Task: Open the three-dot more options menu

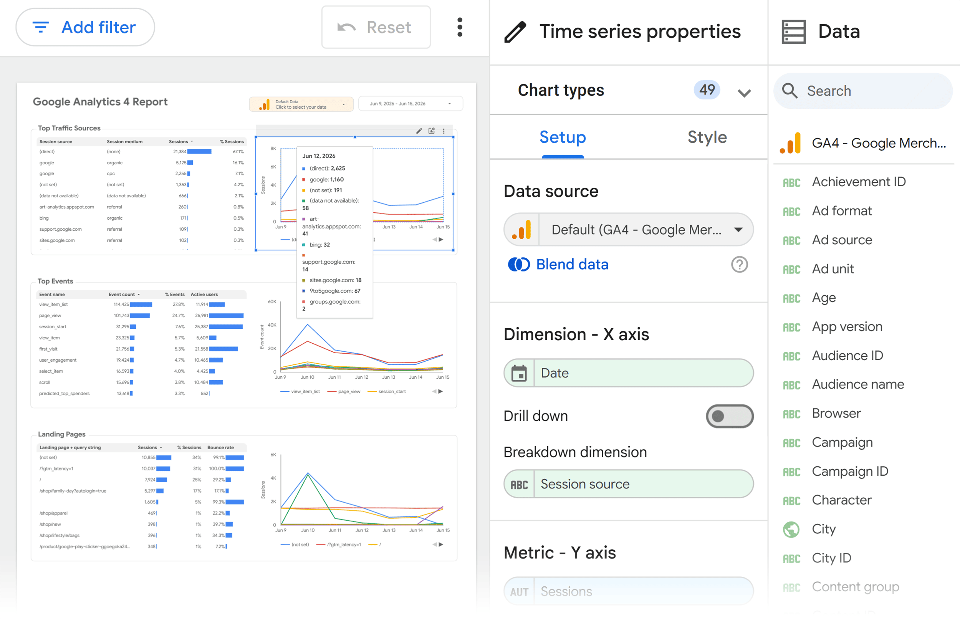Action: pos(460,27)
